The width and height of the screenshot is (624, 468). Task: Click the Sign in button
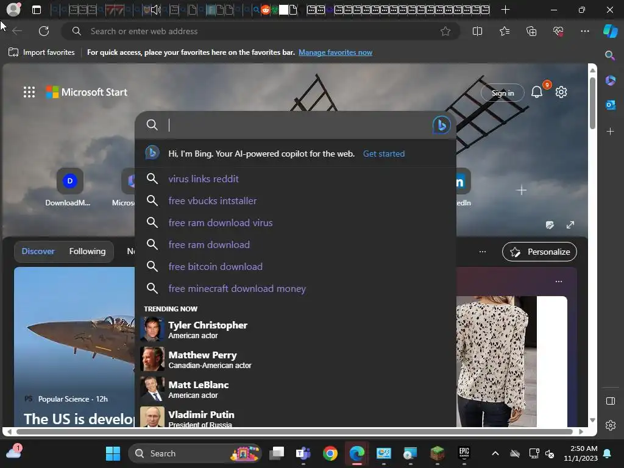pos(502,93)
